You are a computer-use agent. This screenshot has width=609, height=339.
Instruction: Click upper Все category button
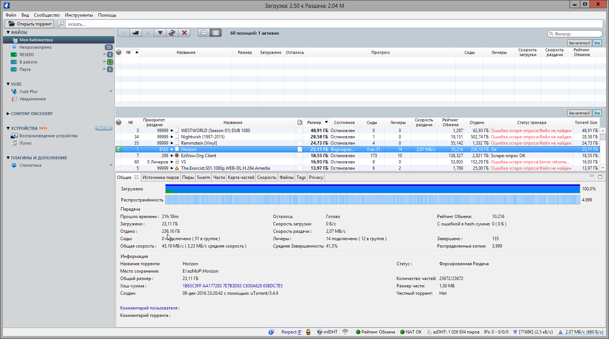click(x=597, y=43)
